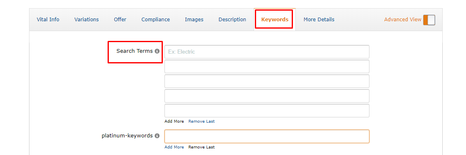The height and width of the screenshot is (155, 466).
Task: Open the Vital Info tab
Action: (48, 20)
